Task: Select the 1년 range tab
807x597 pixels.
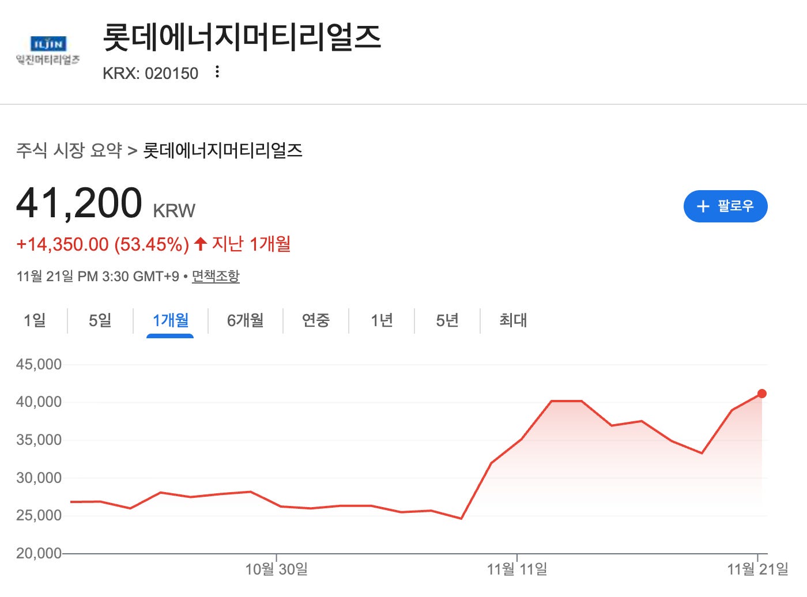Action: click(382, 320)
